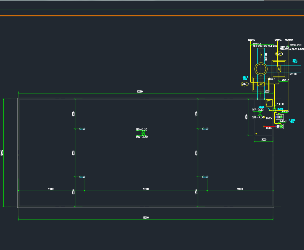Select the elevation marker symbol in tank center
Image resolution: width=304 pixels, height=250 pixels.
point(143,133)
